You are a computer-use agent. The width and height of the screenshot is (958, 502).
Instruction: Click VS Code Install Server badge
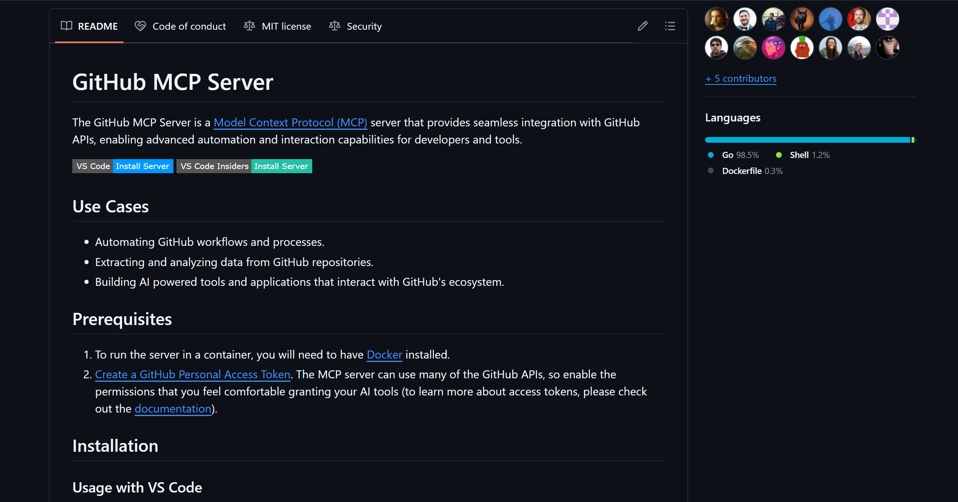122,166
